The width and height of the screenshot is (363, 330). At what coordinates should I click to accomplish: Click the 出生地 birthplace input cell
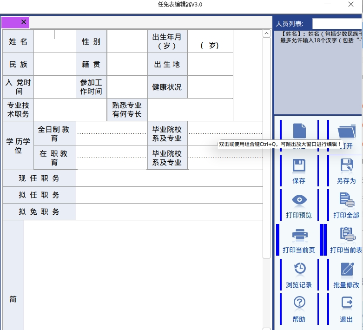[x=210, y=64]
